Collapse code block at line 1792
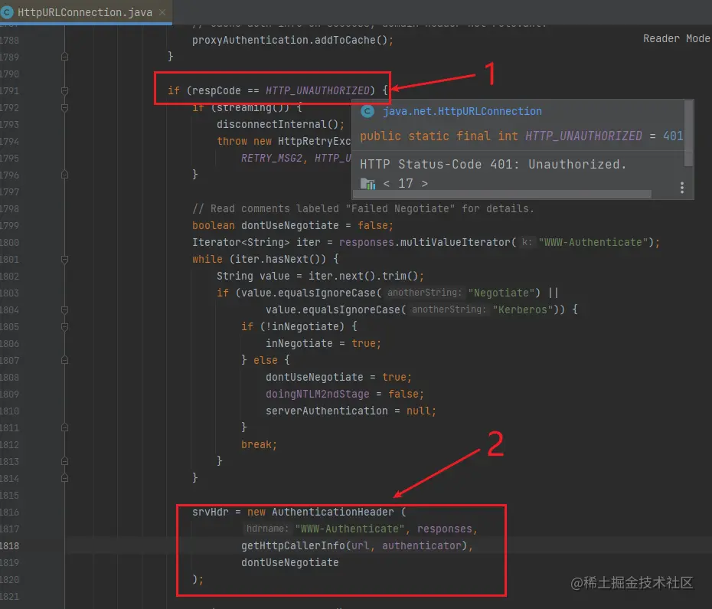The width and height of the screenshot is (712, 609). click(64, 108)
